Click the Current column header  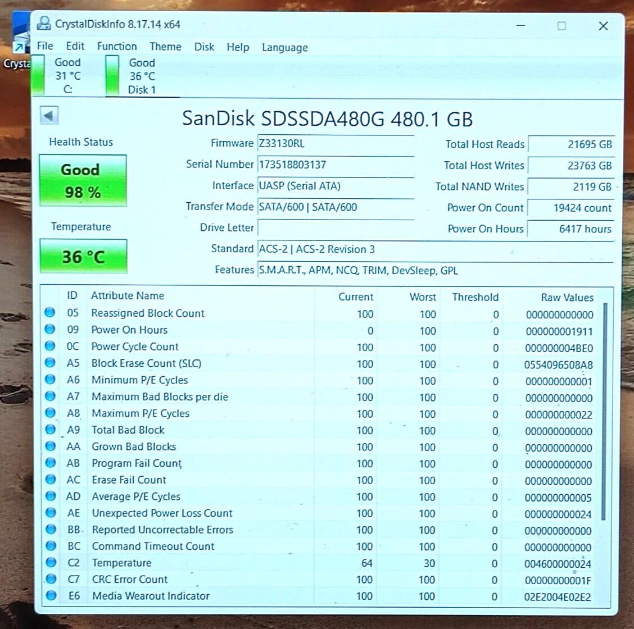[356, 297]
